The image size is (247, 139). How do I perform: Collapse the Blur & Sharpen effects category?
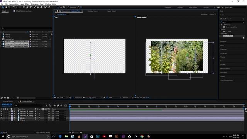pos(220,25)
